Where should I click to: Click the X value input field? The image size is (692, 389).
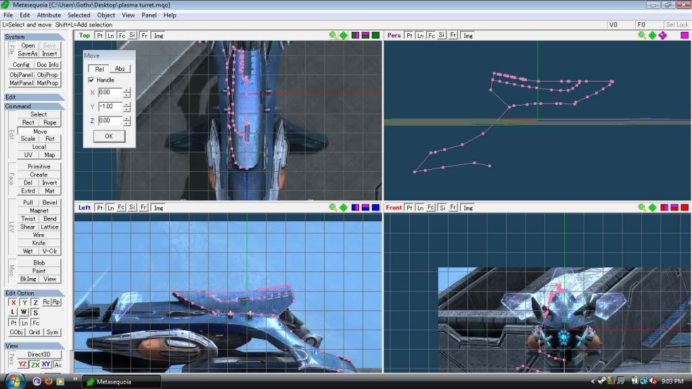pos(110,92)
